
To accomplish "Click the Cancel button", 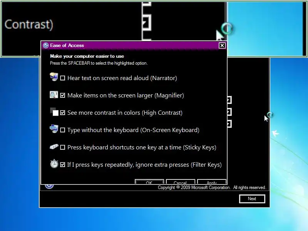I will click(x=180, y=182).
